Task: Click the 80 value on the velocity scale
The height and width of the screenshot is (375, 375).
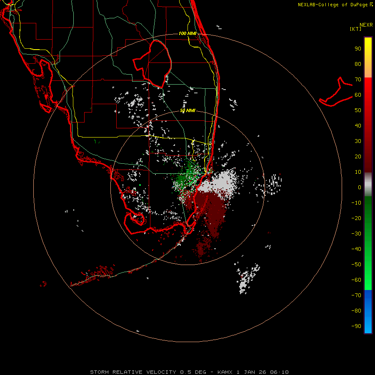Action: tap(358, 64)
